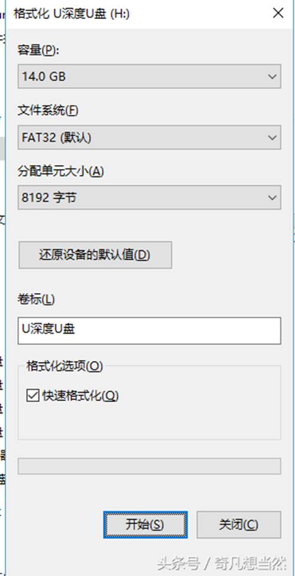Open the 8192 字节 allocation size dropdown

click(149, 198)
